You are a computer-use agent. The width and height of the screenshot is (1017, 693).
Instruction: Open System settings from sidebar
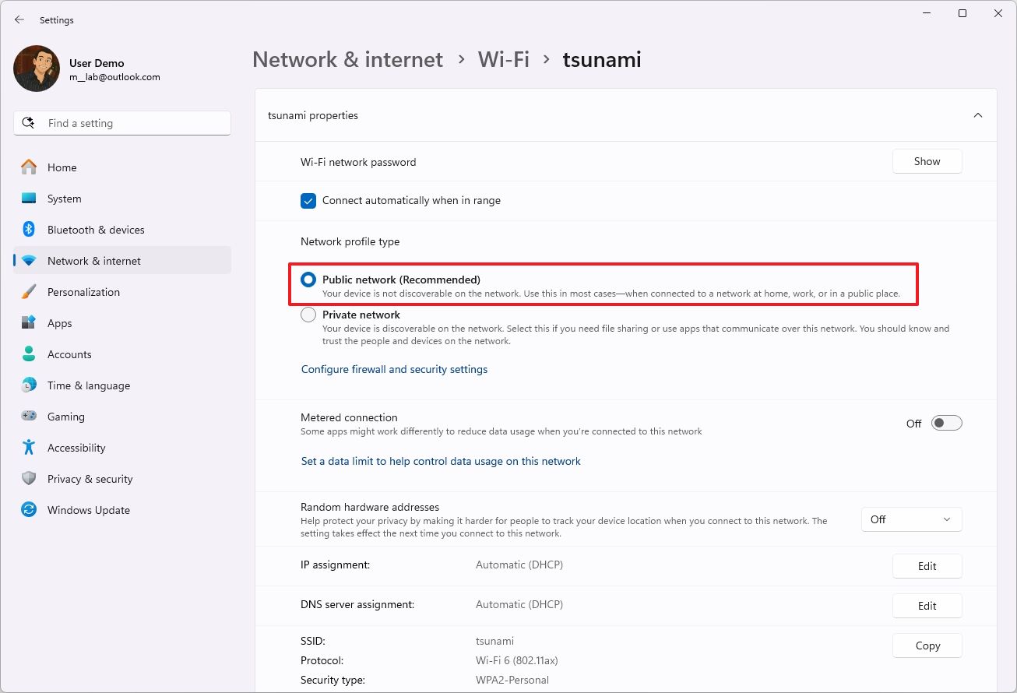pos(65,199)
